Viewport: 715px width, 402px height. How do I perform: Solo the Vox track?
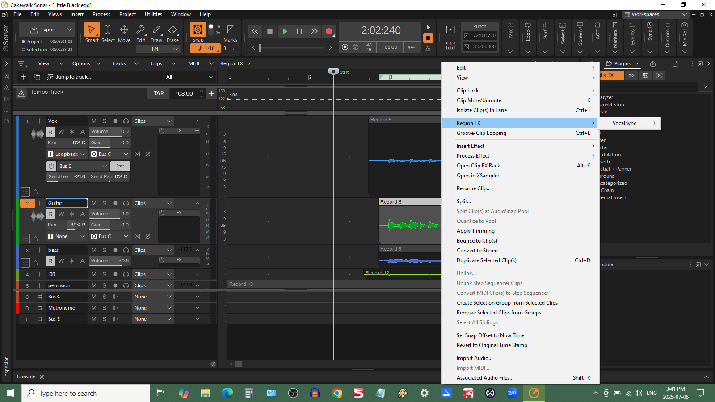(105, 121)
